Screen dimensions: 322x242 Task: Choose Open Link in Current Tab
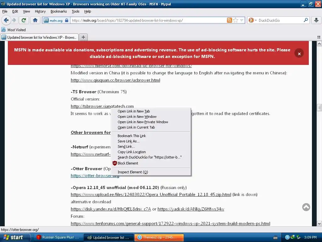tap(151, 127)
